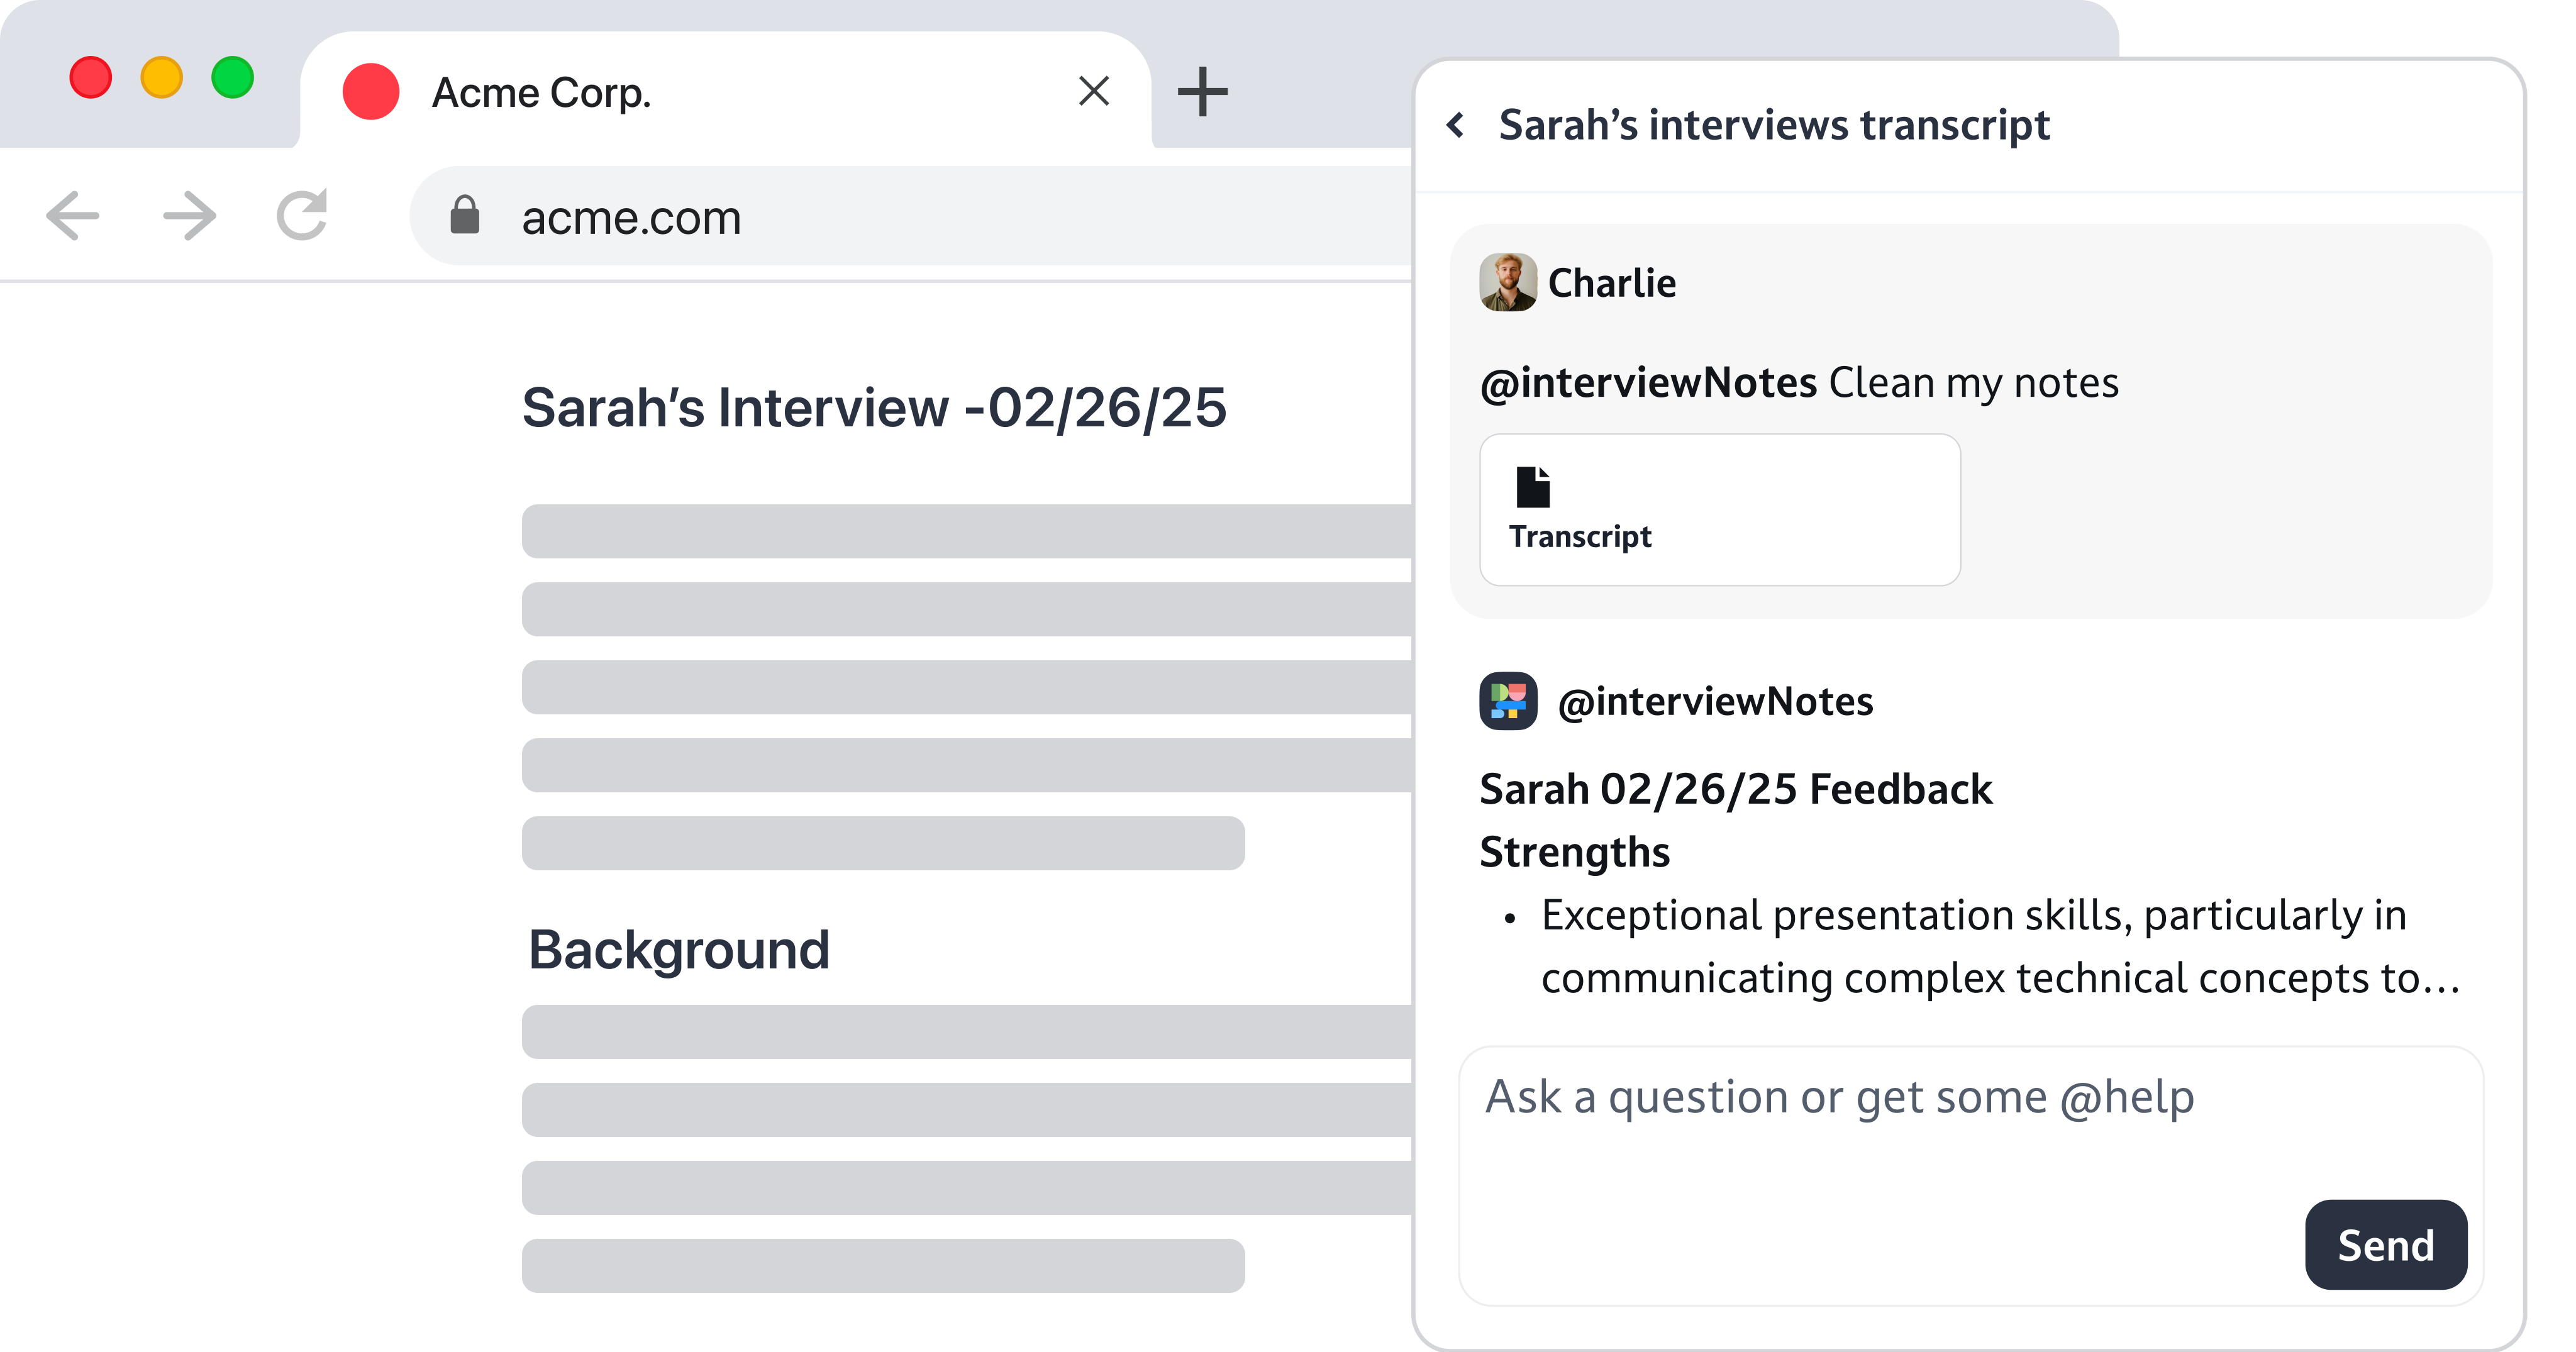Click the @interviewNotes mention in Charlie's message
This screenshot has height=1352, width=2576.
(x=1648, y=383)
